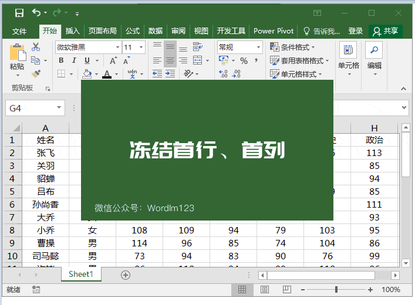Apply accounting number format icon
This screenshot has width=415, height=305.
point(224,60)
